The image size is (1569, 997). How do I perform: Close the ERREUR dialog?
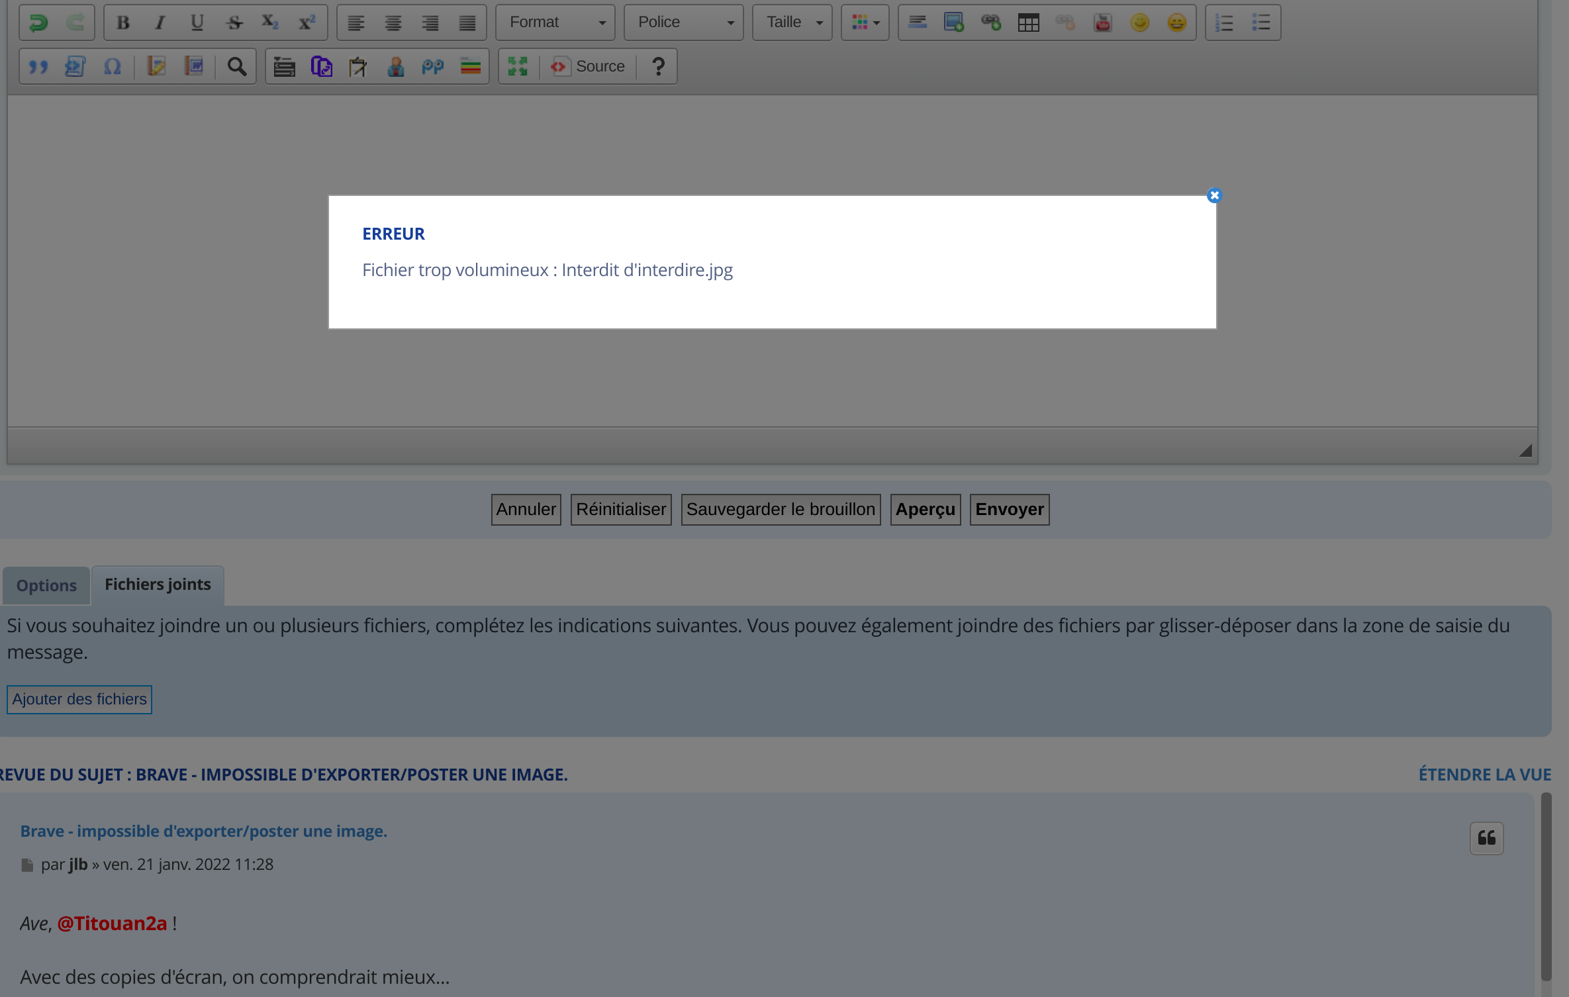tap(1214, 196)
